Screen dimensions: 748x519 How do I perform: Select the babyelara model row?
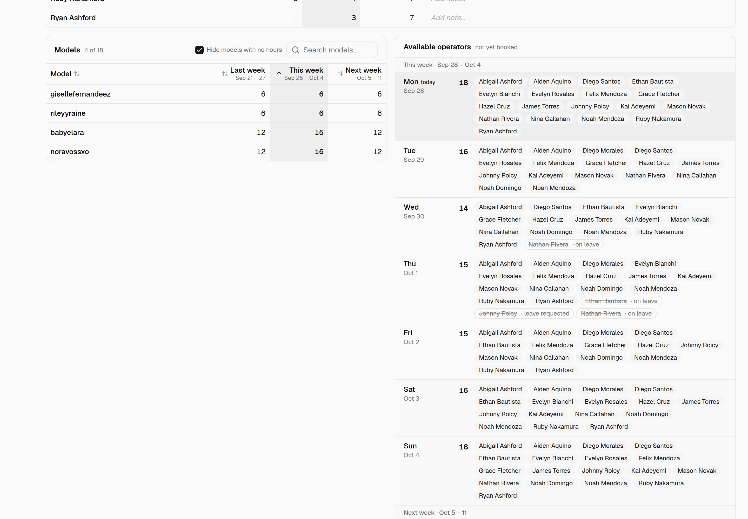(216, 132)
